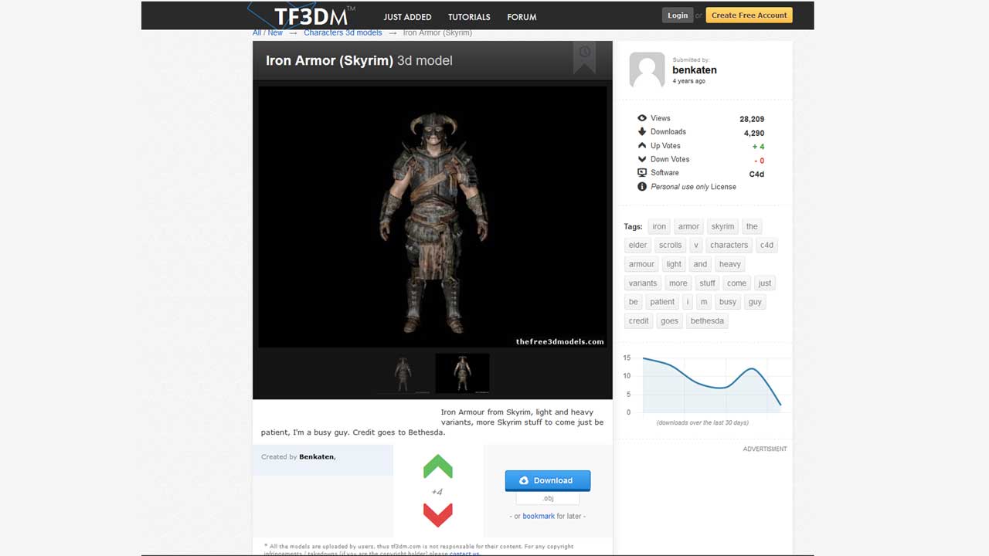The width and height of the screenshot is (989, 556).
Task: Click the bookmark ribbon icon on title bar
Action: [x=584, y=56]
